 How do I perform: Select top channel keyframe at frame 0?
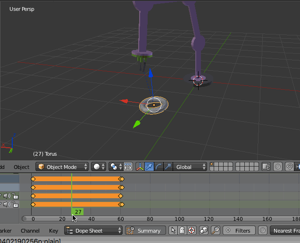[33, 179]
